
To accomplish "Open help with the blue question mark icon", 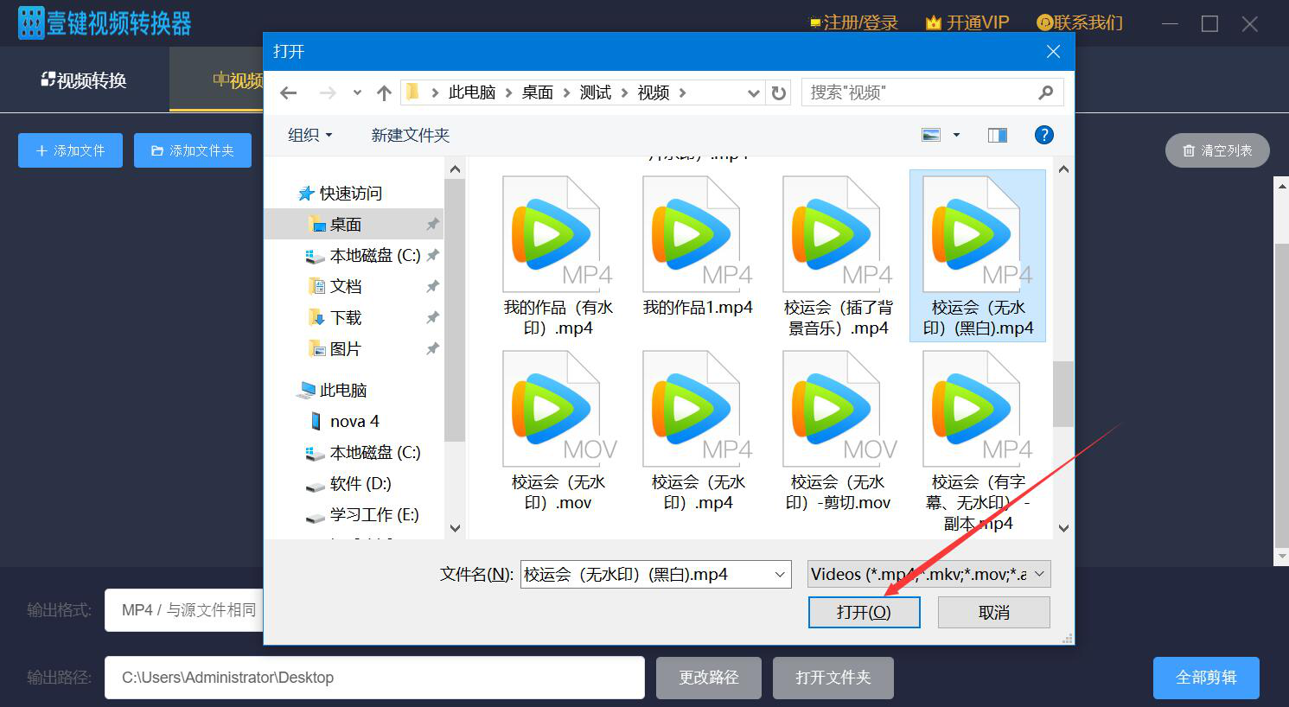I will click(1044, 135).
